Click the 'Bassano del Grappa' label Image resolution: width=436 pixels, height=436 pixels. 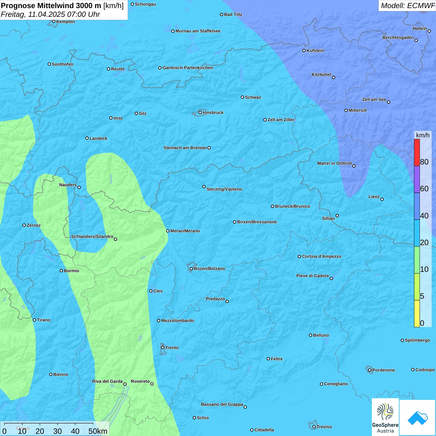(222, 404)
